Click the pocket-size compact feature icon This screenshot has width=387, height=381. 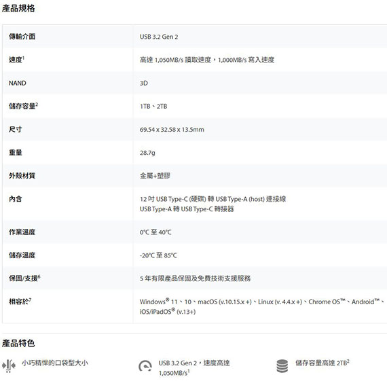pos(9,365)
